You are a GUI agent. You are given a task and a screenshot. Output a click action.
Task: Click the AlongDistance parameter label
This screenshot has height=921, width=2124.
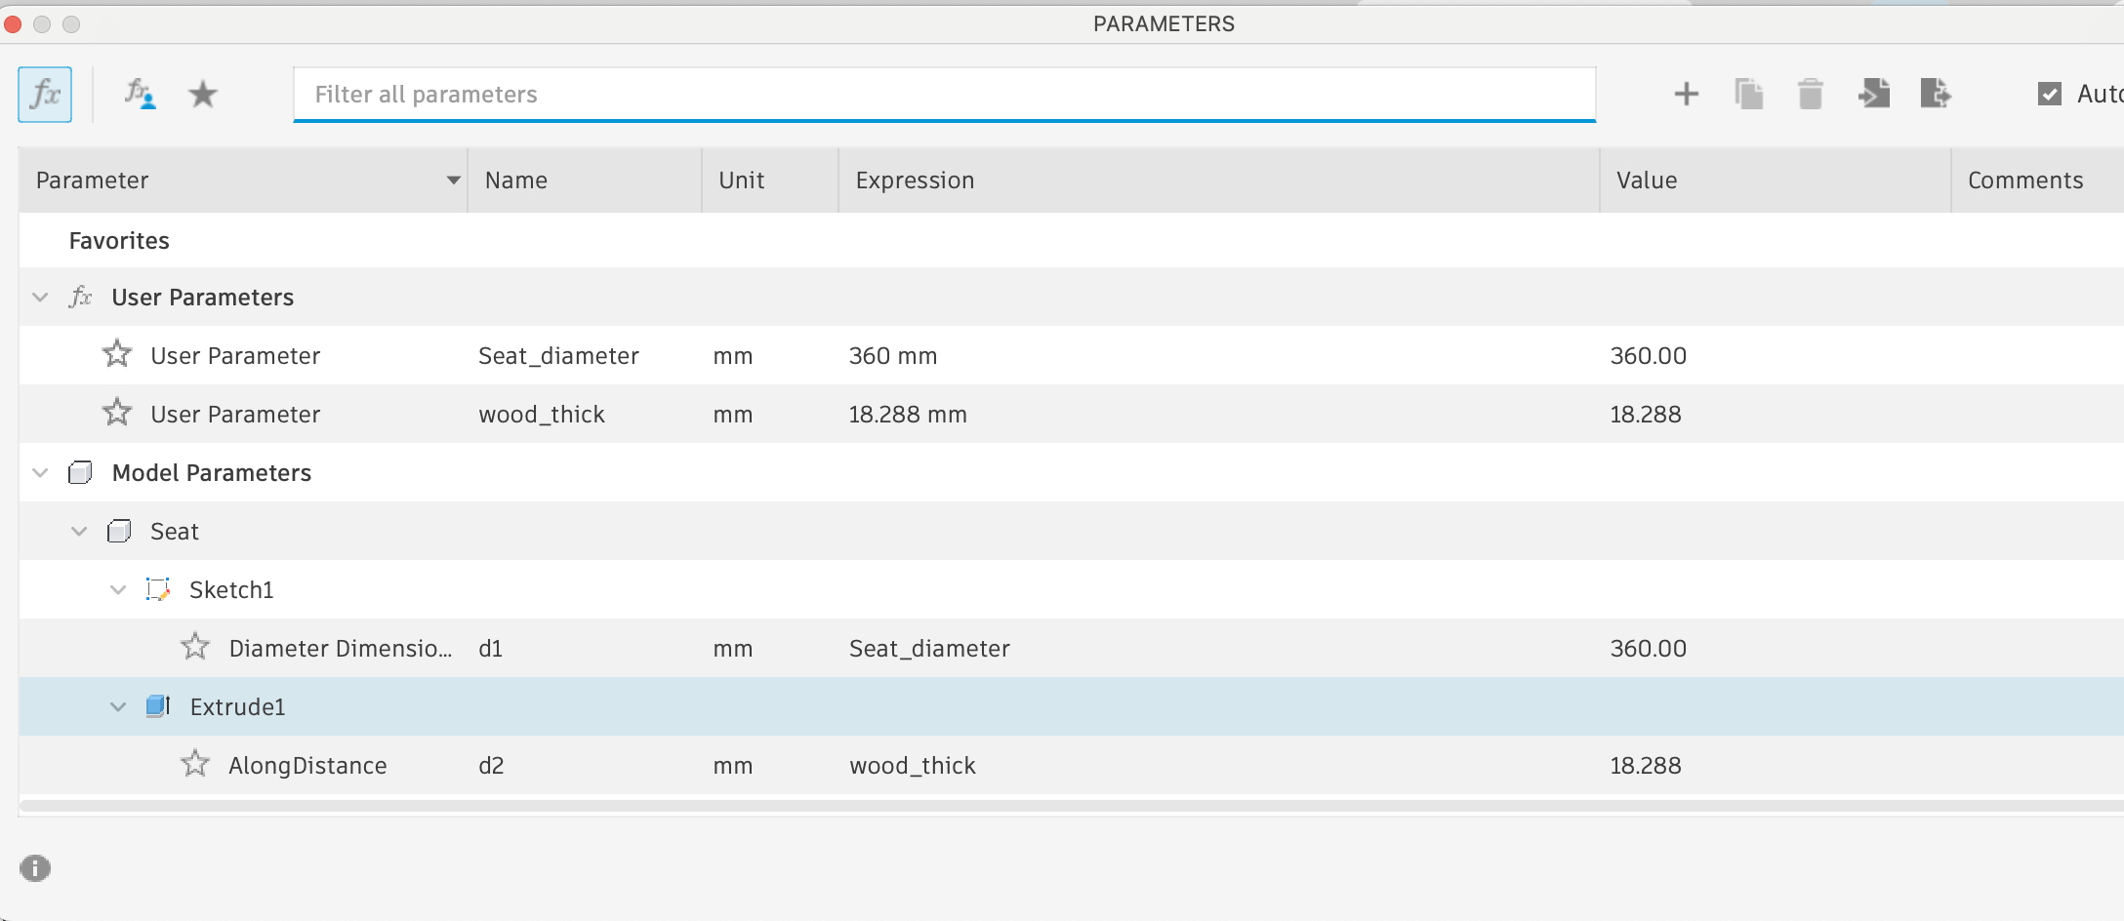307,766
